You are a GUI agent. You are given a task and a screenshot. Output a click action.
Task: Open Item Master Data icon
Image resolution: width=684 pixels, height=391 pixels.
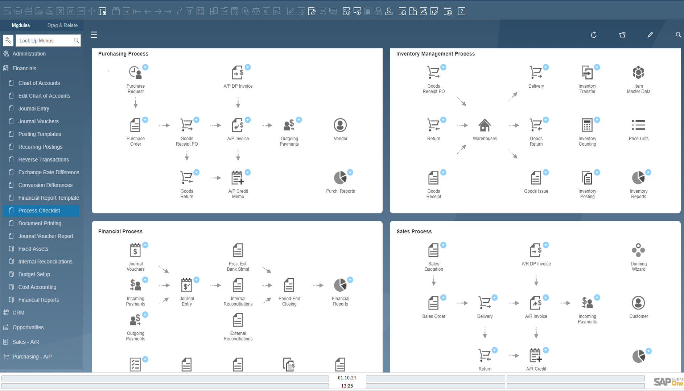(638, 73)
